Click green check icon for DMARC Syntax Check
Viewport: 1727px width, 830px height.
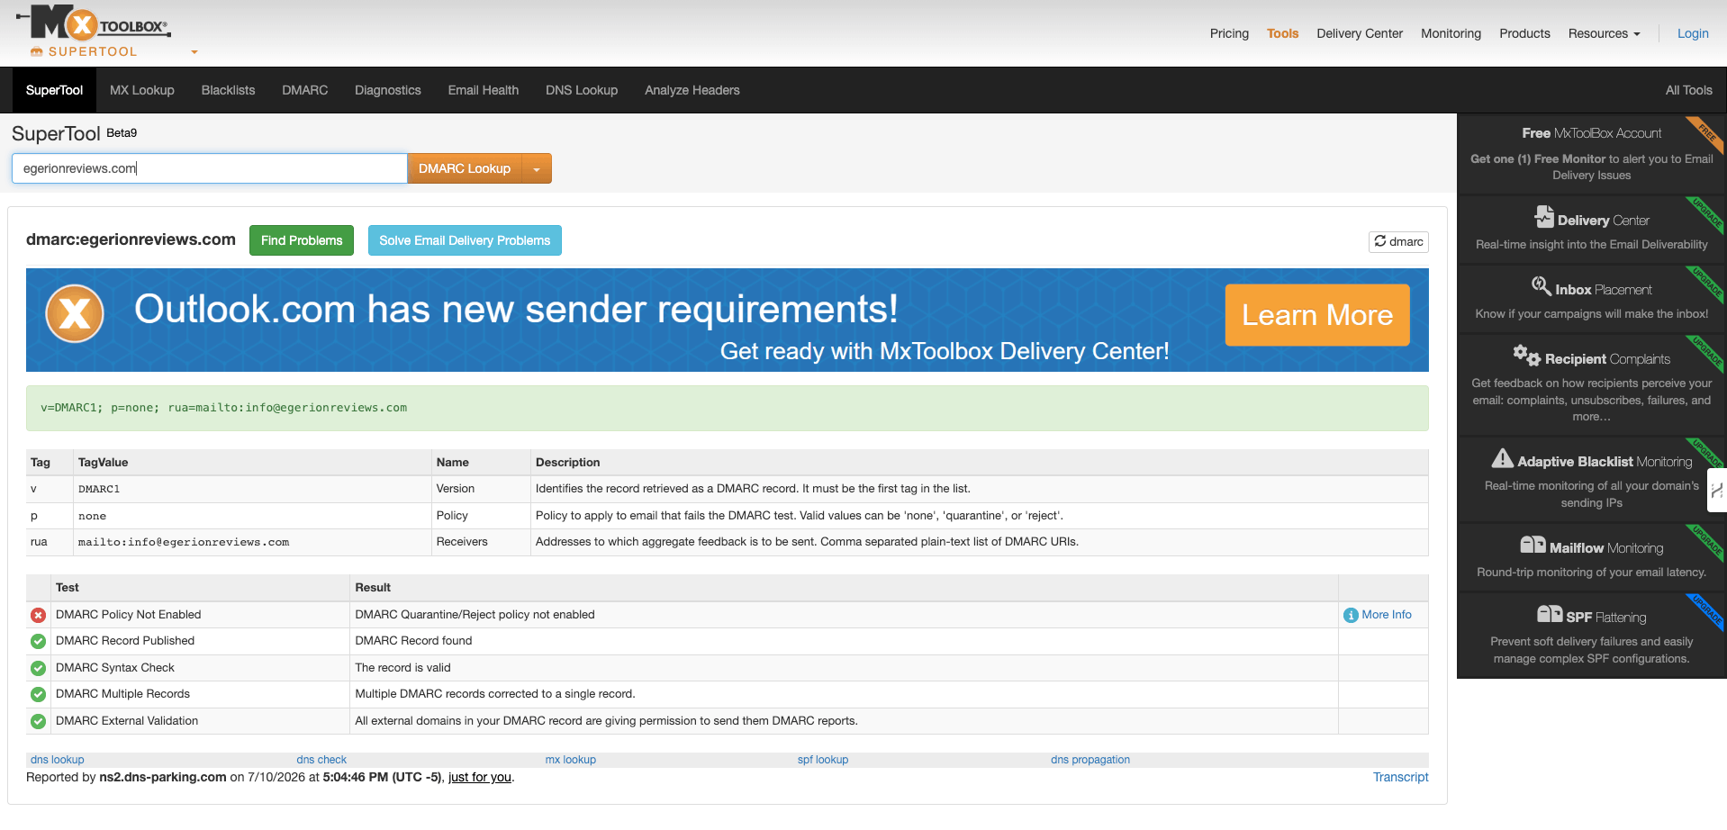38,668
